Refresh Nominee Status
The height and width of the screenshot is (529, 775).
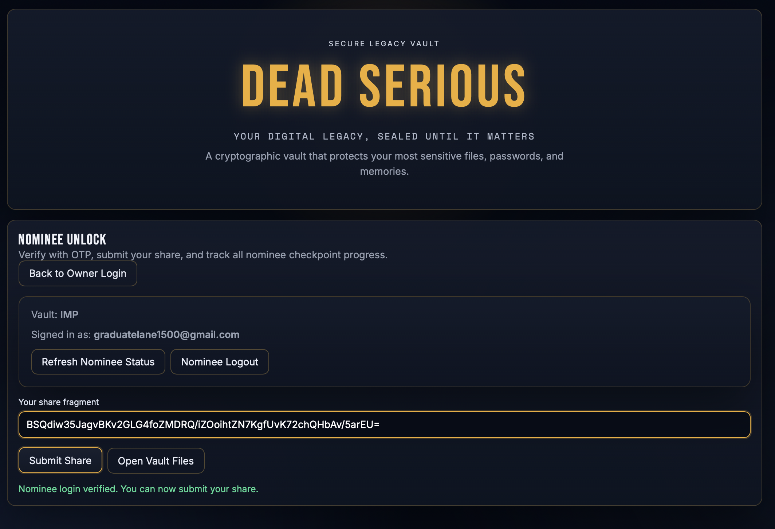click(x=98, y=362)
